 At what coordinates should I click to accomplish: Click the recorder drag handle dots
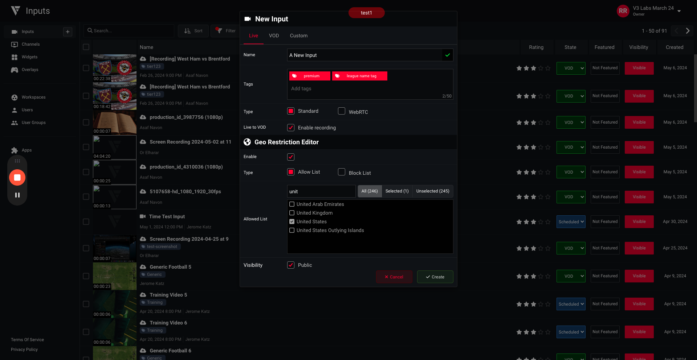pyautogui.click(x=17, y=161)
